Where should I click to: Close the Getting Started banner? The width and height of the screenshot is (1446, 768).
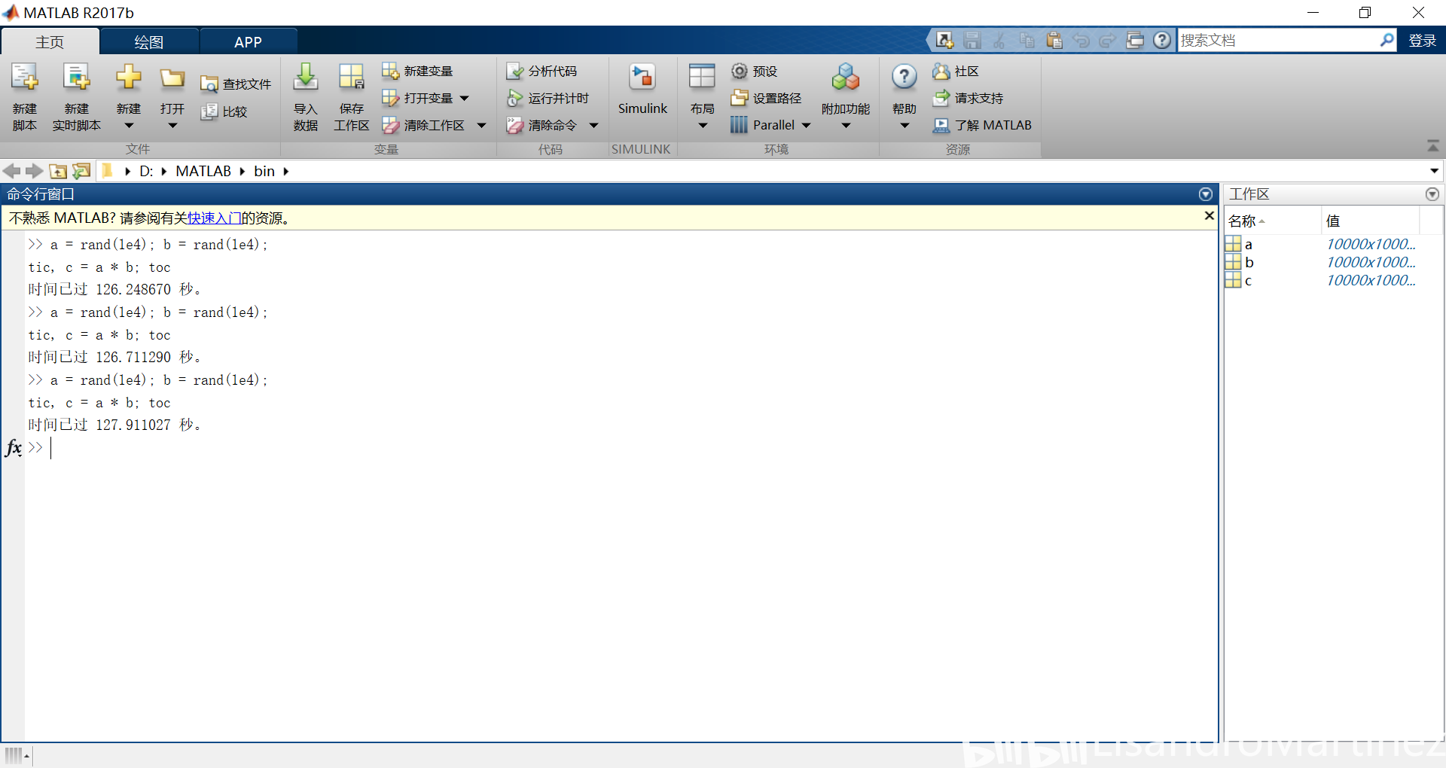[1209, 216]
